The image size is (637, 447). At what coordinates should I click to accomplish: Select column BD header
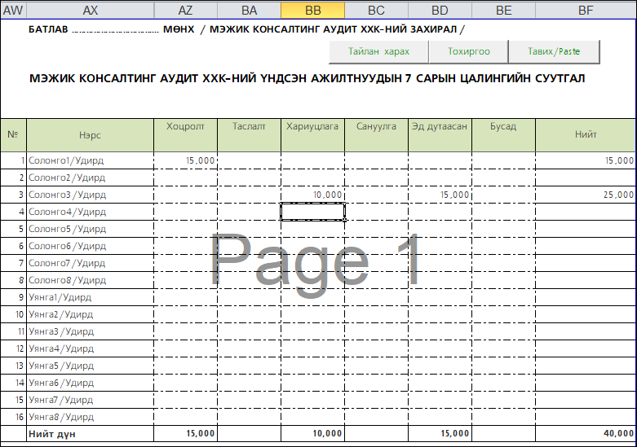[x=440, y=10]
